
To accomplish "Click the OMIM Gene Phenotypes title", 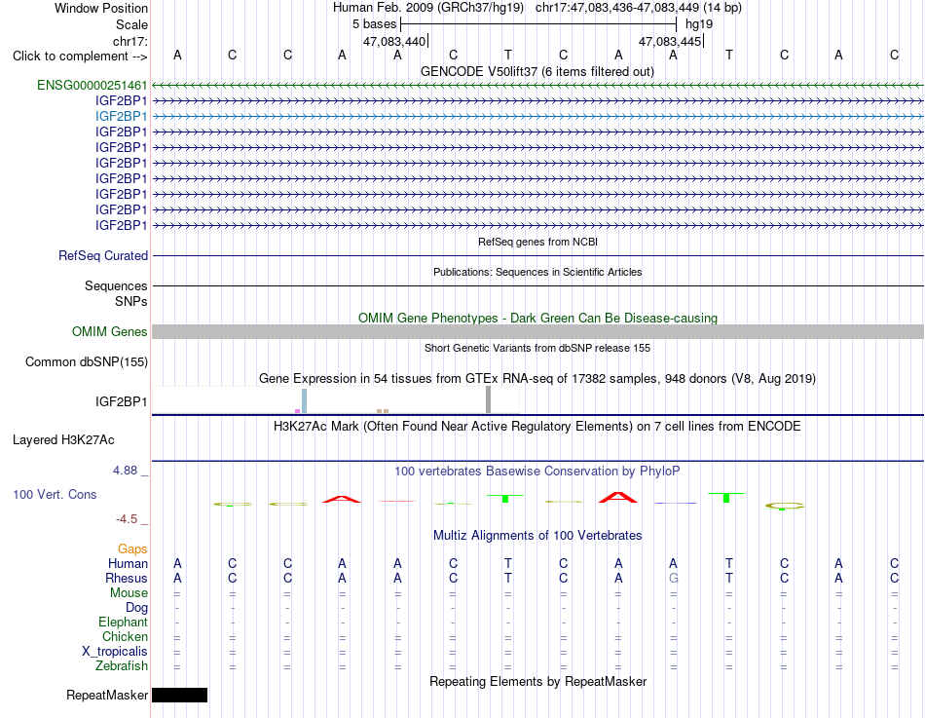I will click(x=538, y=319).
